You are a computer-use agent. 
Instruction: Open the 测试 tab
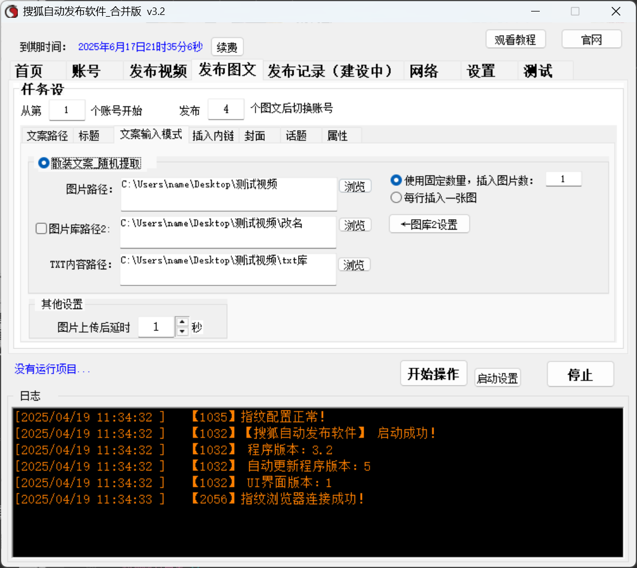click(546, 71)
